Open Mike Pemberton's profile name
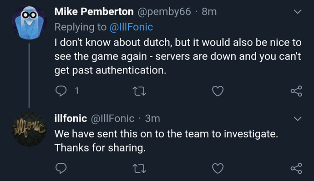The width and height of the screenshot is (314, 181). (94, 12)
